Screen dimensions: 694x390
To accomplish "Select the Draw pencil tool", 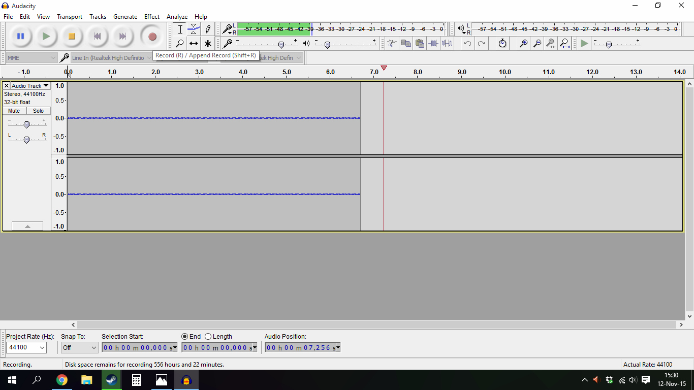I will coord(207,29).
